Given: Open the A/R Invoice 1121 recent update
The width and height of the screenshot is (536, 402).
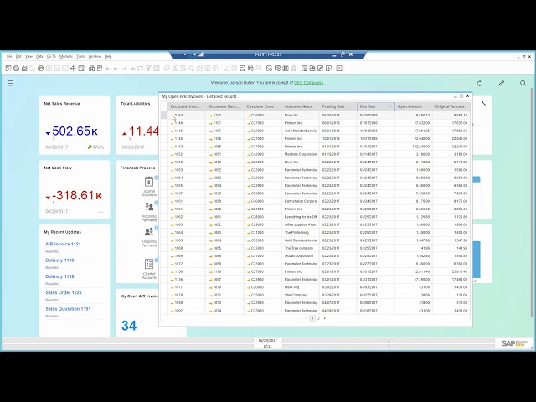Looking at the screenshot, I should (64, 244).
